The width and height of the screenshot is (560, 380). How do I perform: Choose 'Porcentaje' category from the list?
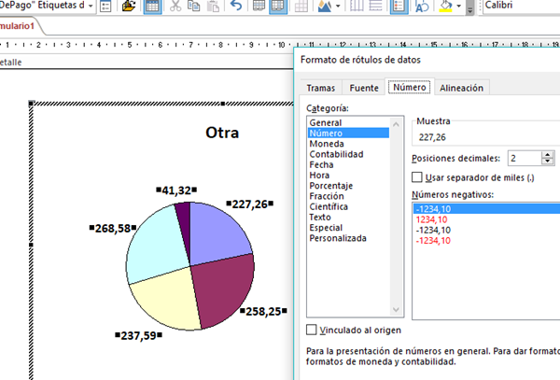330,186
